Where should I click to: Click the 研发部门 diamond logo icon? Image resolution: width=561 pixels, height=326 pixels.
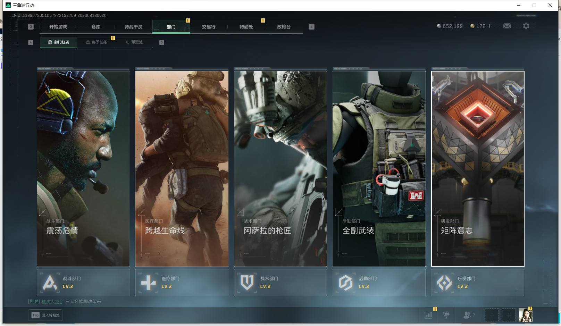pos(444,283)
